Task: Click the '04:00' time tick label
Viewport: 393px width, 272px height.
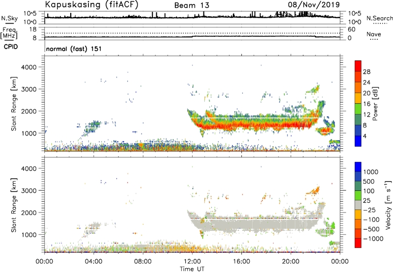Action: point(93,262)
